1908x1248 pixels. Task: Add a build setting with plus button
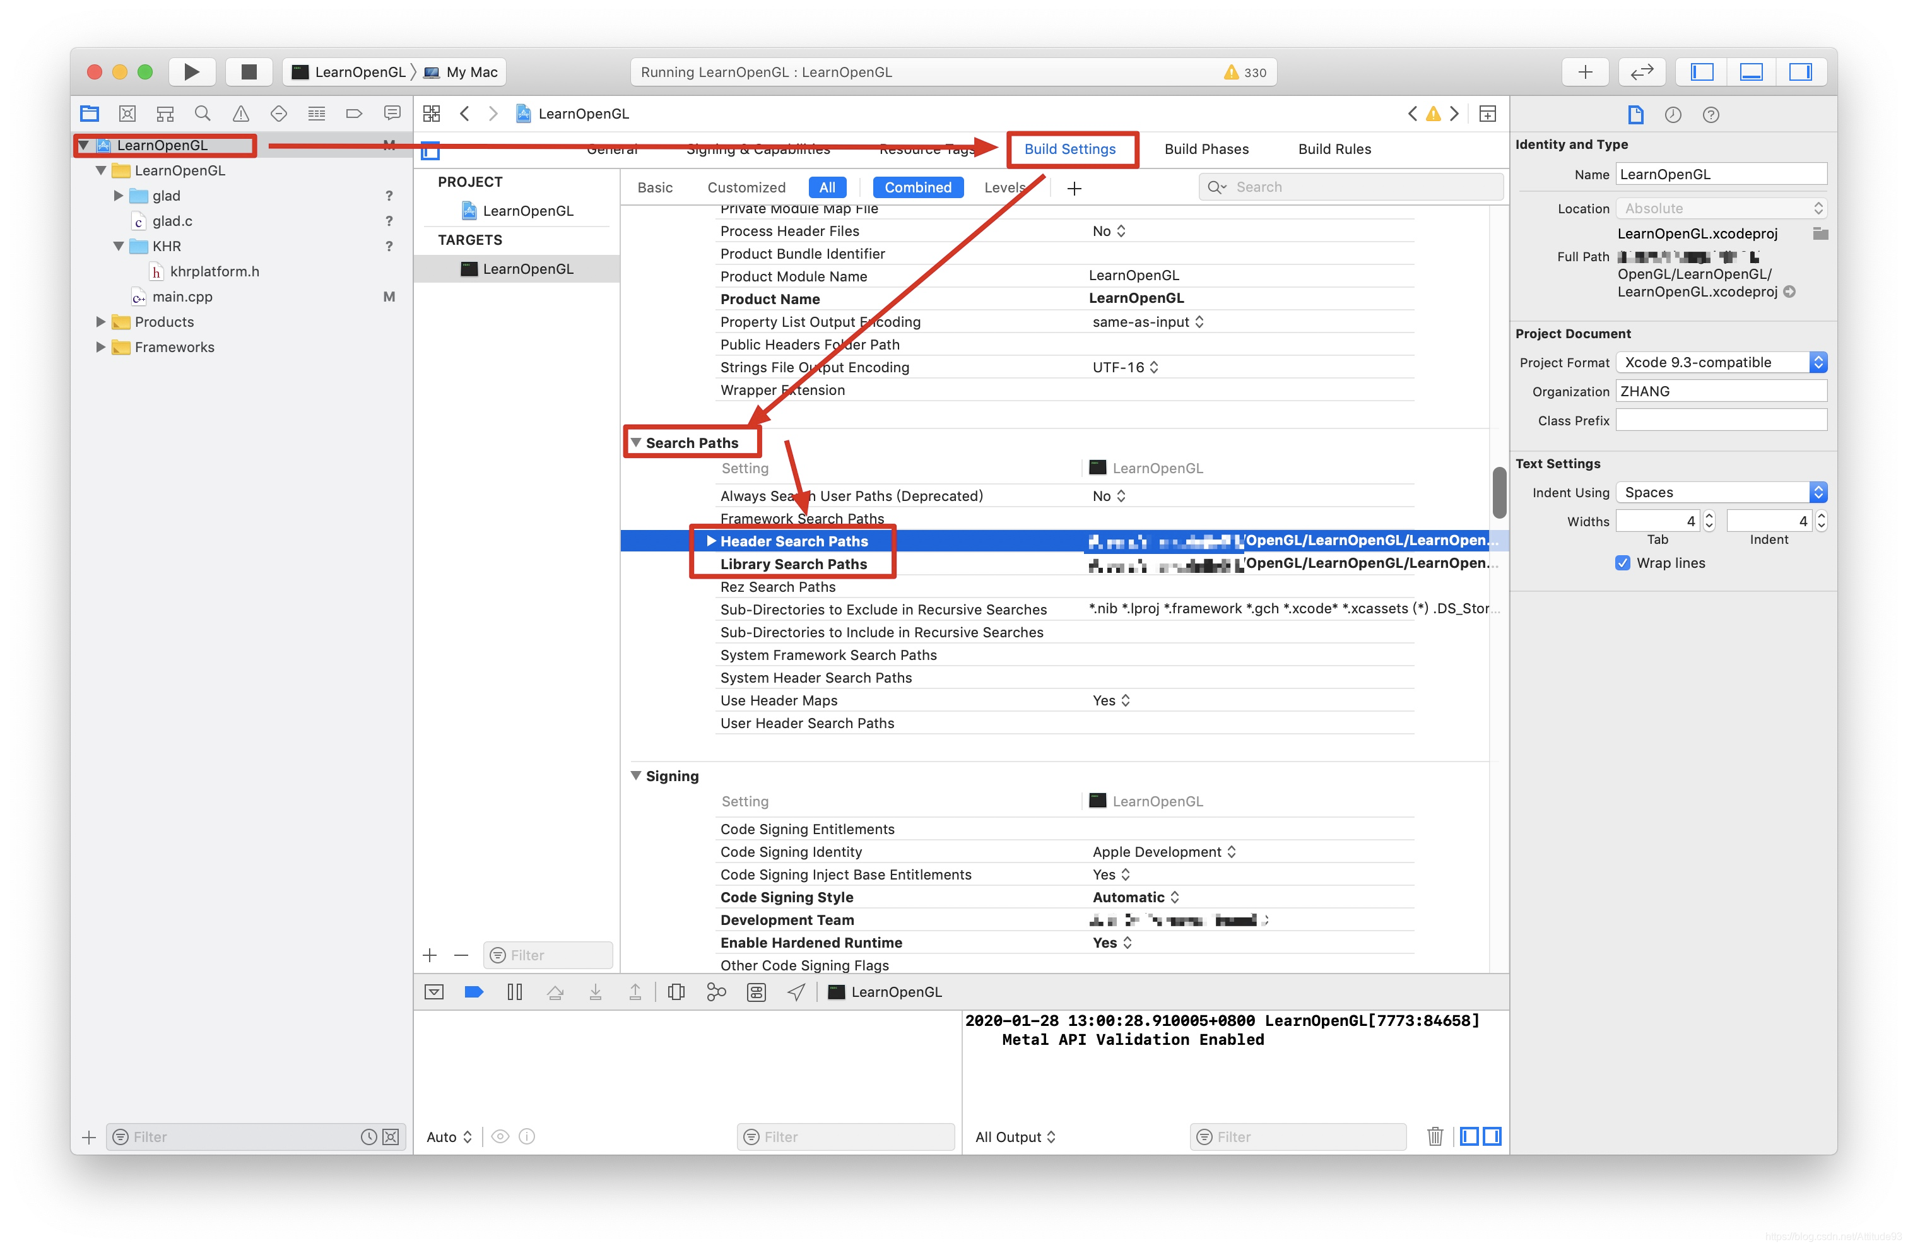tap(1075, 189)
